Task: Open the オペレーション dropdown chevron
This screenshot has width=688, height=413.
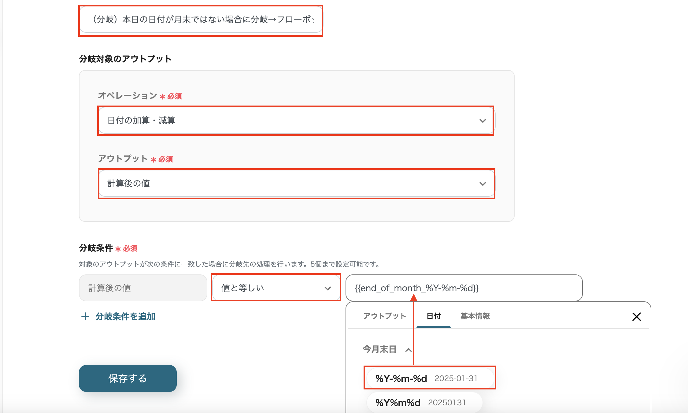Action: [x=483, y=121]
